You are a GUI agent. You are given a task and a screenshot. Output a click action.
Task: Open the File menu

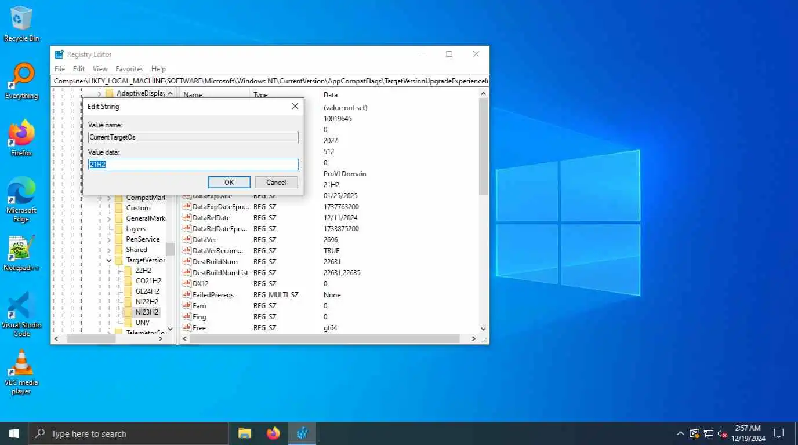60,68
